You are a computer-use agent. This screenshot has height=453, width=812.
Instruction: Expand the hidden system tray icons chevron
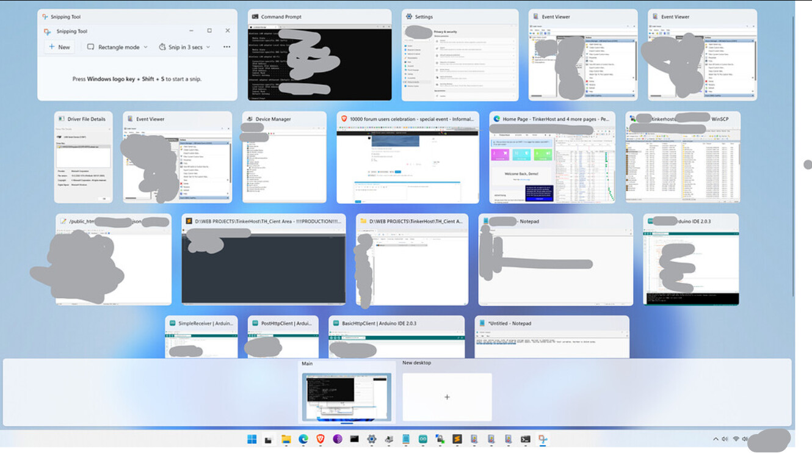click(x=716, y=439)
